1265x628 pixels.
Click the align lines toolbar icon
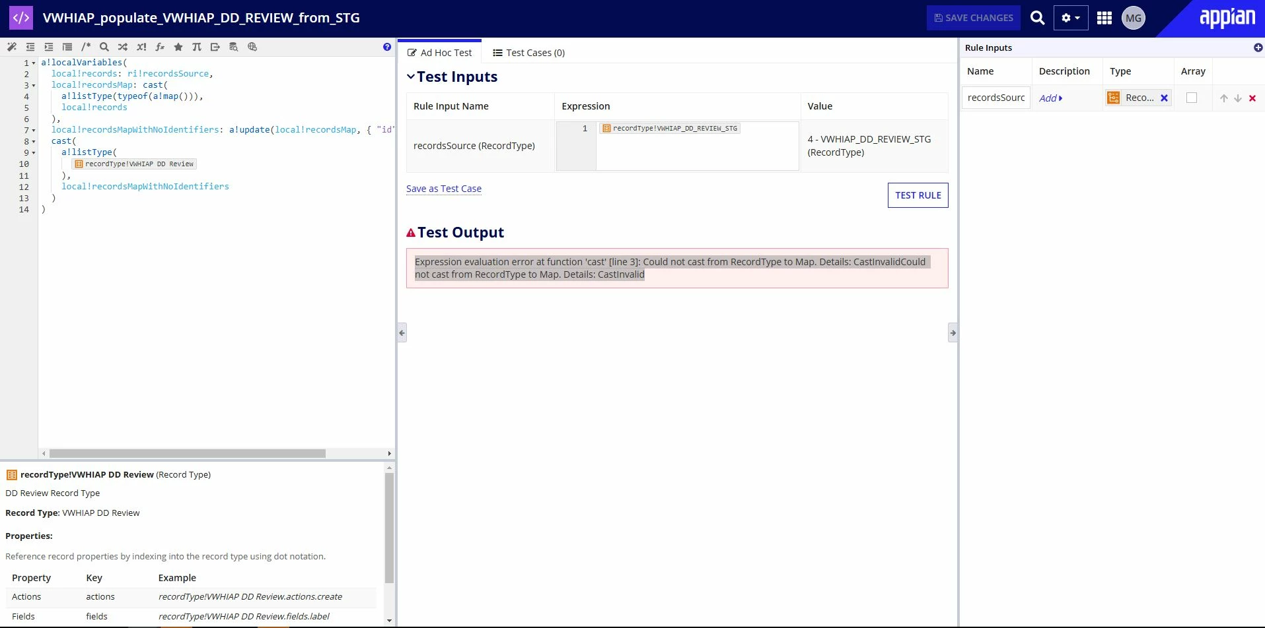click(x=67, y=47)
